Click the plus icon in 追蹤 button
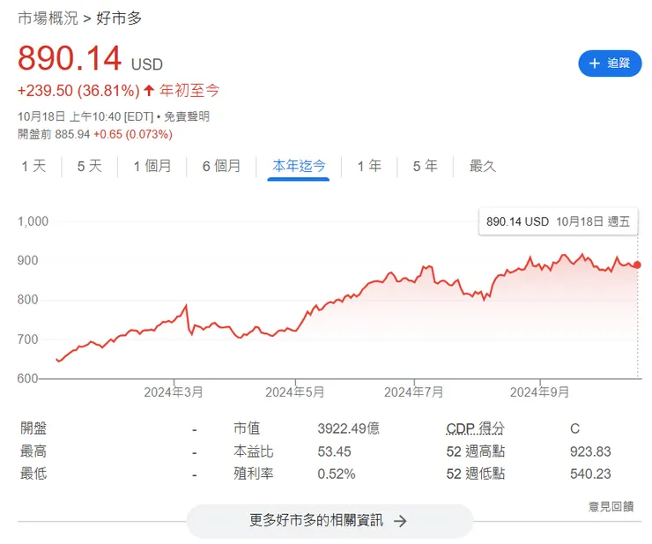This screenshot has width=652, height=544. [595, 63]
